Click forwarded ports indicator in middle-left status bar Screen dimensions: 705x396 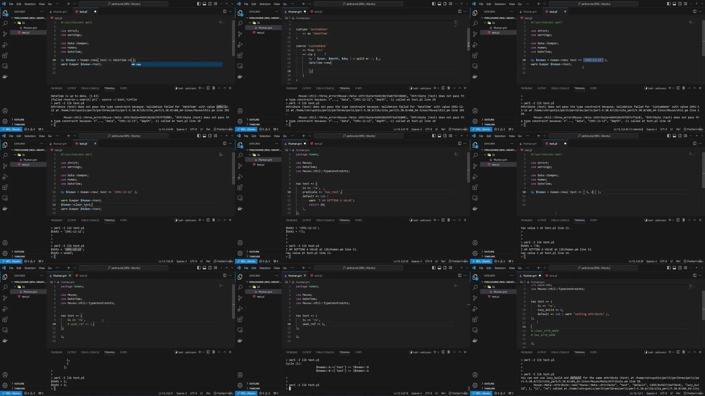point(41,261)
